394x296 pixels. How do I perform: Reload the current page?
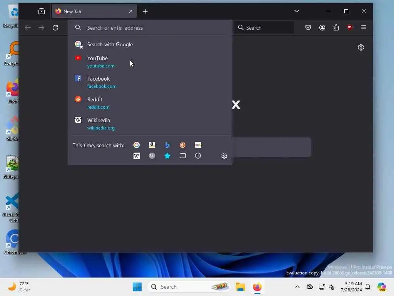55,28
